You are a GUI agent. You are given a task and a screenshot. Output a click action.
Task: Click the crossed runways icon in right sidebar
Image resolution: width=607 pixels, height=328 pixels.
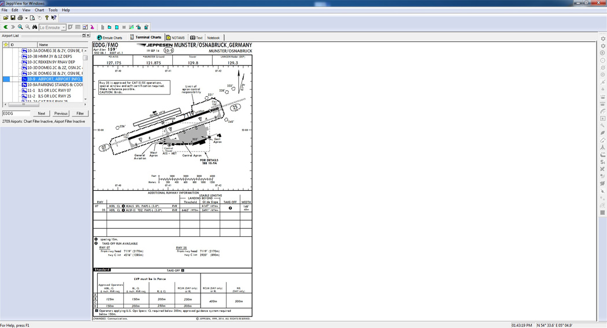(603, 169)
